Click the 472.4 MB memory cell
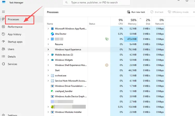 (x=131, y=39)
